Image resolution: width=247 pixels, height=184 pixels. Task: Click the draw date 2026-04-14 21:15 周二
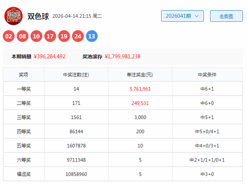coord(77,16)
